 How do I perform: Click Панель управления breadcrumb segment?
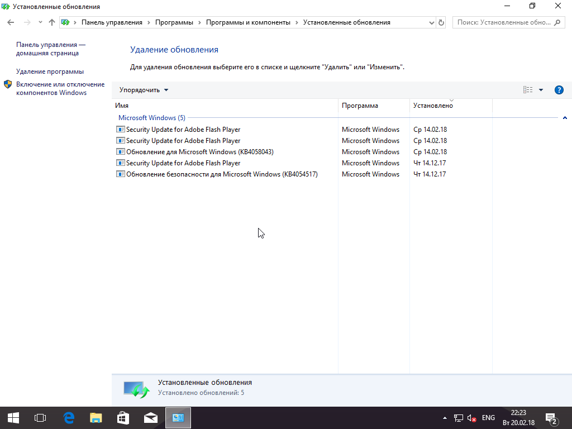(x=112, y=22)
